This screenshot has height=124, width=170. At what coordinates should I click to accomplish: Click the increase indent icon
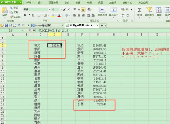coord(93,15)
